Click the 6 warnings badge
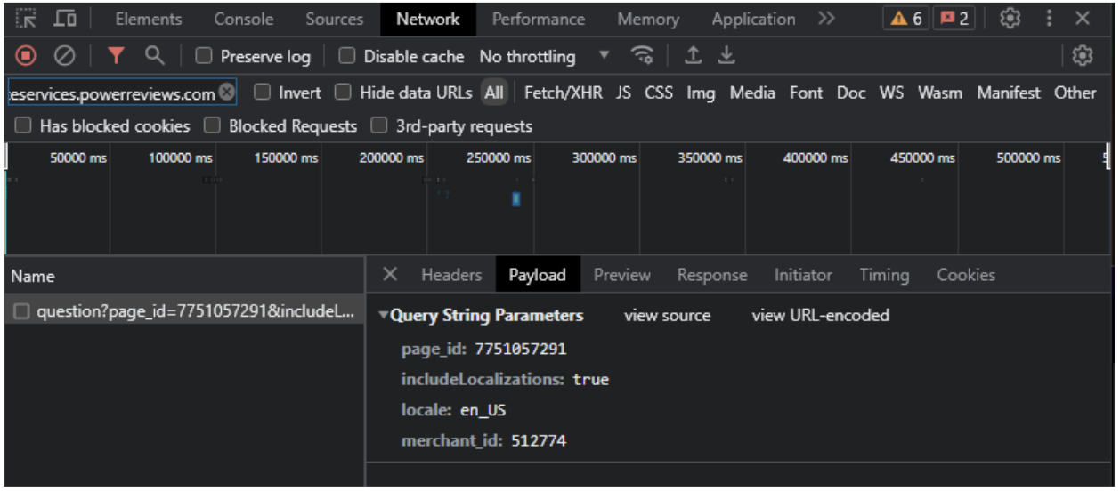This screenshot has width=1120, height=491. point(906,19)
